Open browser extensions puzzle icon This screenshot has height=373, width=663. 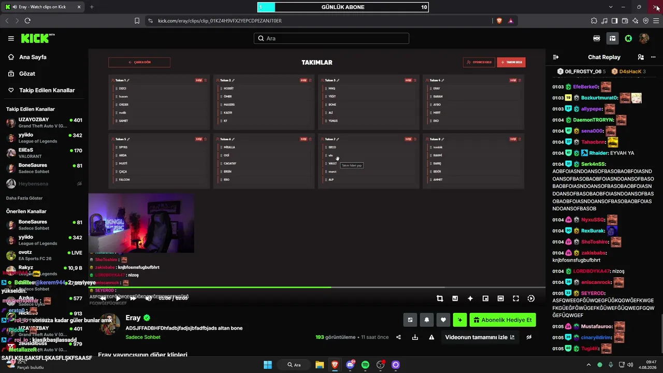pos(594,21)
